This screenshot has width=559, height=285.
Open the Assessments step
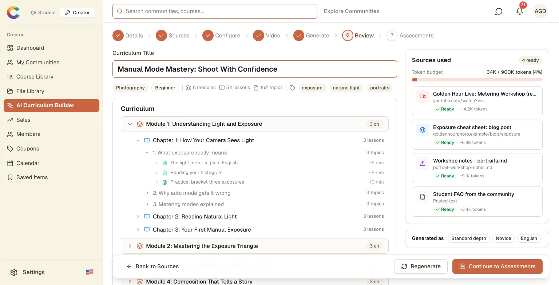(x=410, y=35)
